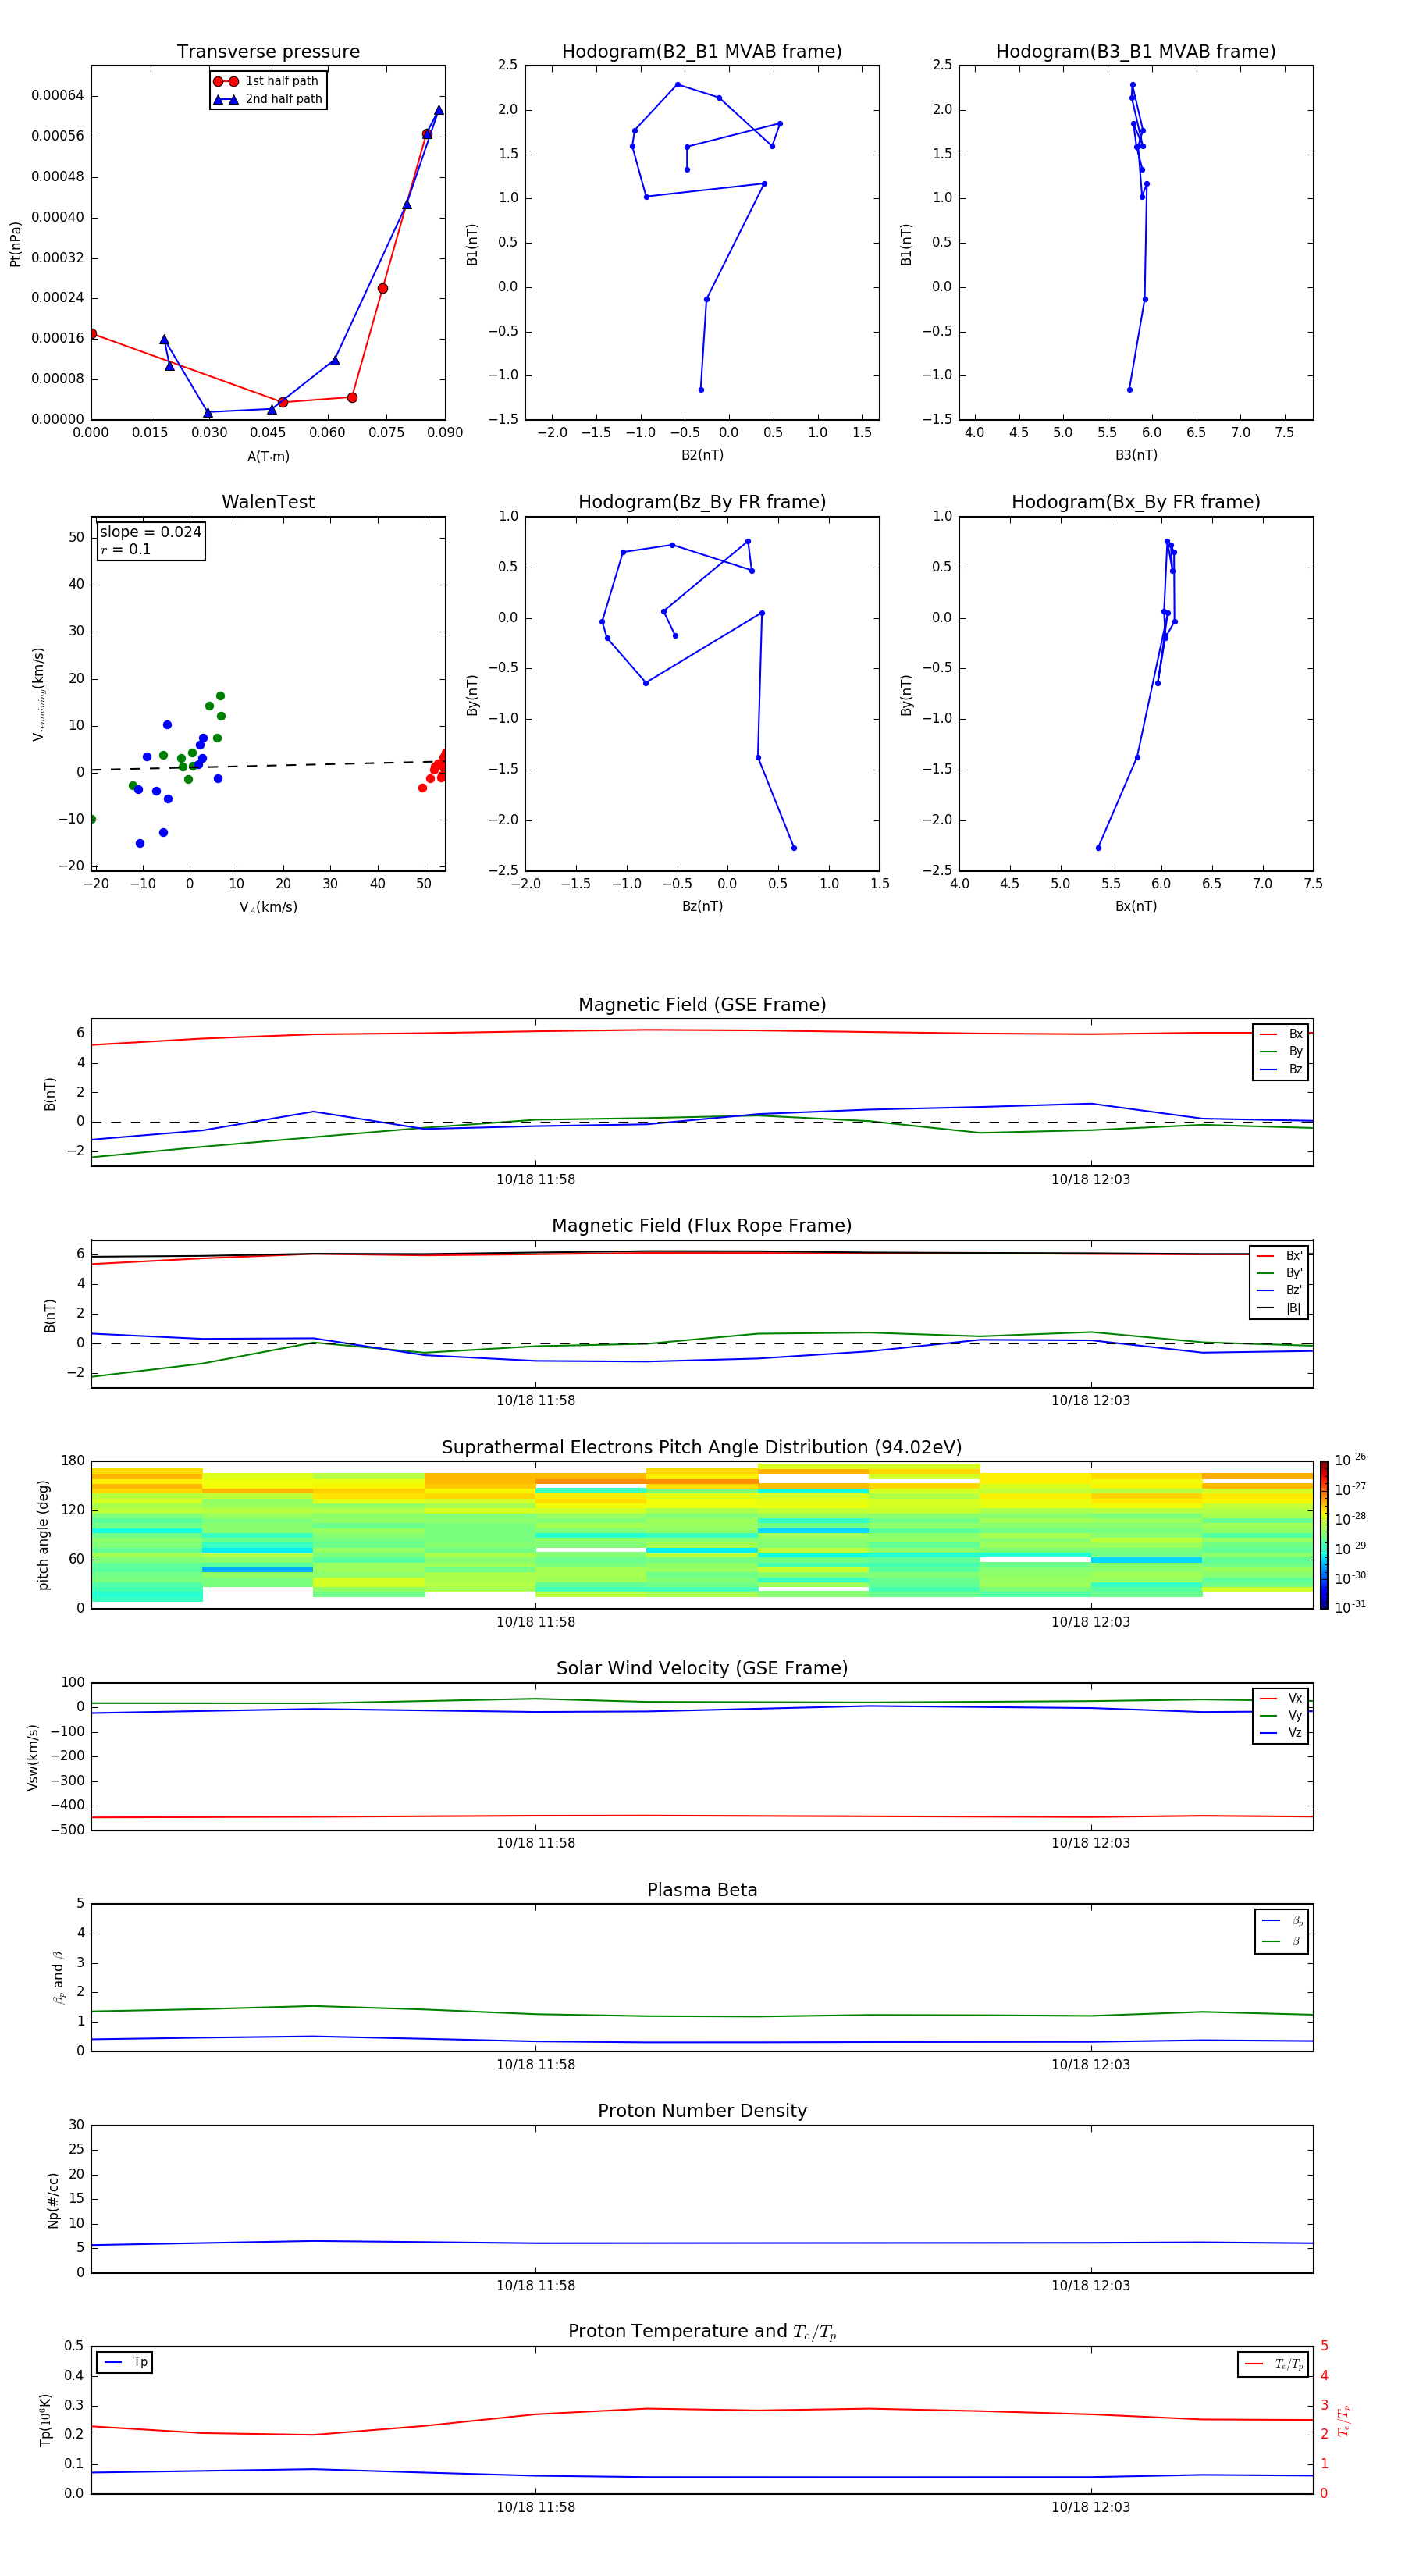Click the 10^-31 colorbar label

click(1350, 1607)
